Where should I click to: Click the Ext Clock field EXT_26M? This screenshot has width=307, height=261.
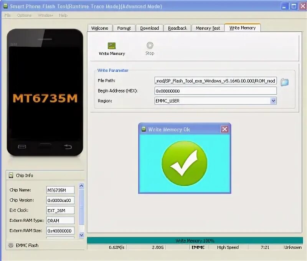(60, 210)
